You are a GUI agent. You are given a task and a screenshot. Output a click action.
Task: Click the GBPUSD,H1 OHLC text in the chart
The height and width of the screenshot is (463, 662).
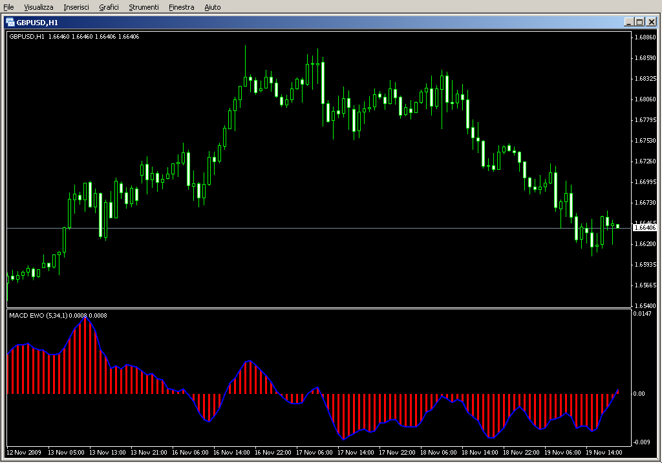pos(74,36)
